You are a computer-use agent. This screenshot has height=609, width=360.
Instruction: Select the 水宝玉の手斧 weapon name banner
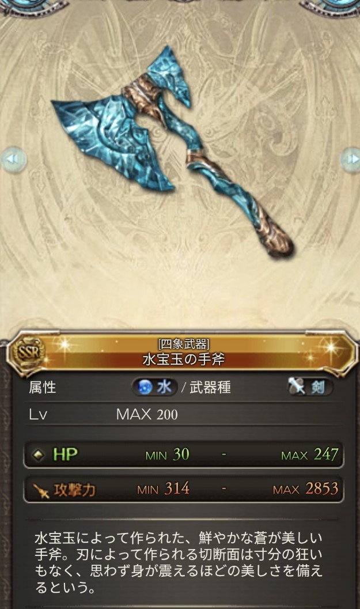tap(183, 360)
